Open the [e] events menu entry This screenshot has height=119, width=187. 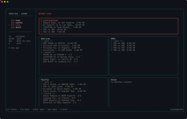coord(16,23)
